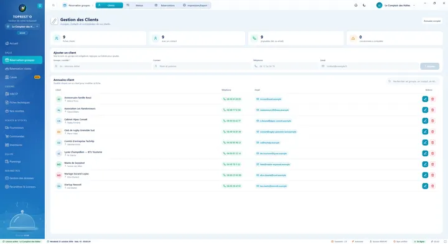The height and width of the screenshot is (244, 448).
Task: Click the sidebar collapse icon near logo
Action: [x=40, y=6]
